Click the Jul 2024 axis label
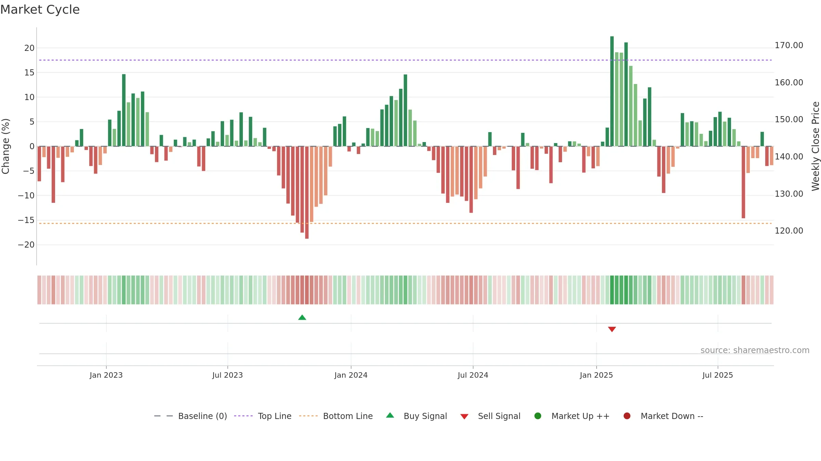This screenshot has height=461, width=821. point(473,375)
